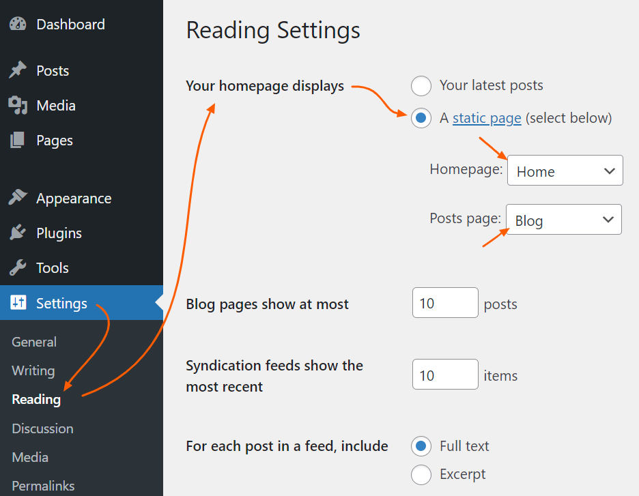Select the Full text feed option
The image size is (639, 496).
(421, 446)
